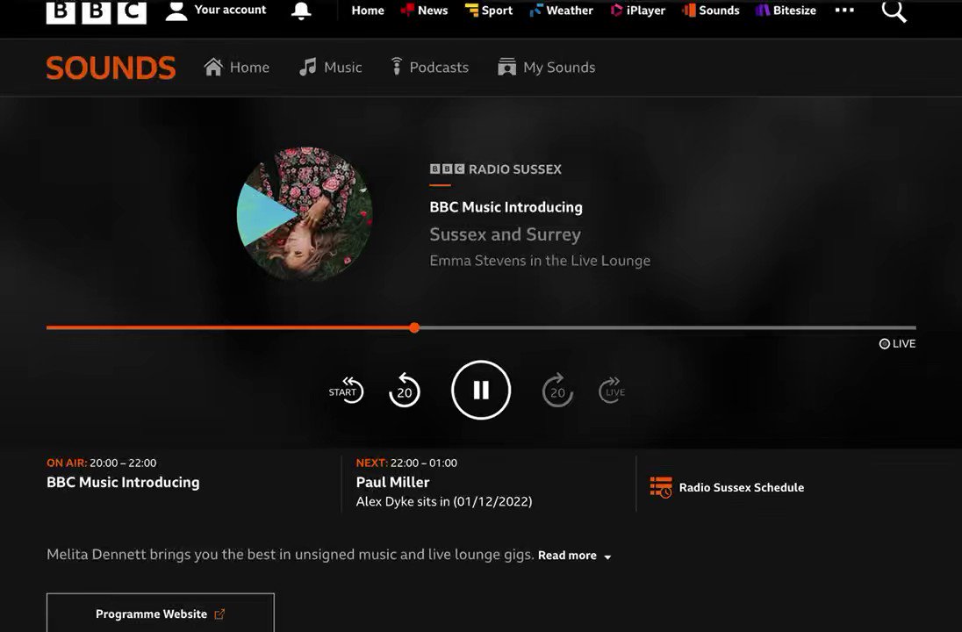Open the on-air BBC Music Introducing entry
The width and height of the screenshot is (962, 632).
pyautogui.click(x=123, y=482)
